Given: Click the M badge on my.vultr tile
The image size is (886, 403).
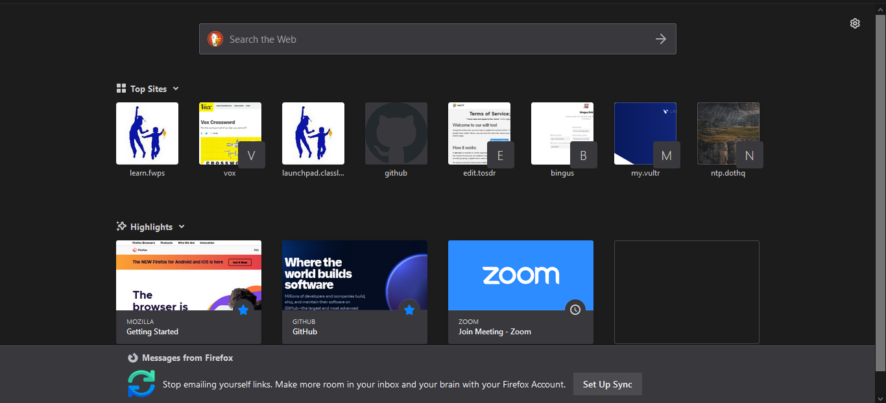Looking at the screenshot, I should point(667,155).
